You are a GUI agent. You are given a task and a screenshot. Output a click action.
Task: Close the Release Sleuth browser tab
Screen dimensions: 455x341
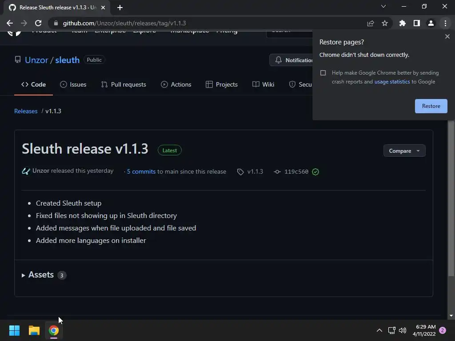(x=103, y=8)
